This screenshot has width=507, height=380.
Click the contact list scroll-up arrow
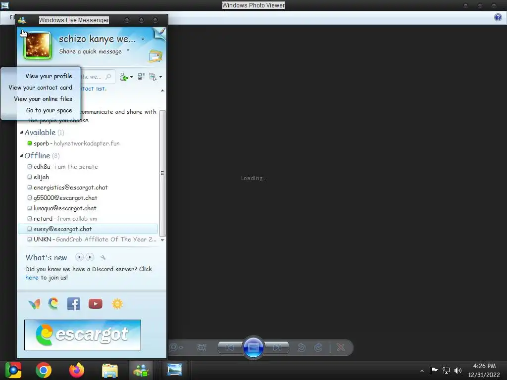point(162,91)
